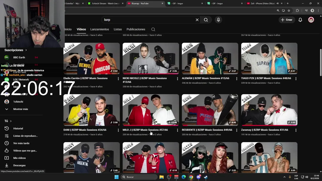Open File Explorer from taskbar
This screenshot has width=322, height=181.
[162, 177]
